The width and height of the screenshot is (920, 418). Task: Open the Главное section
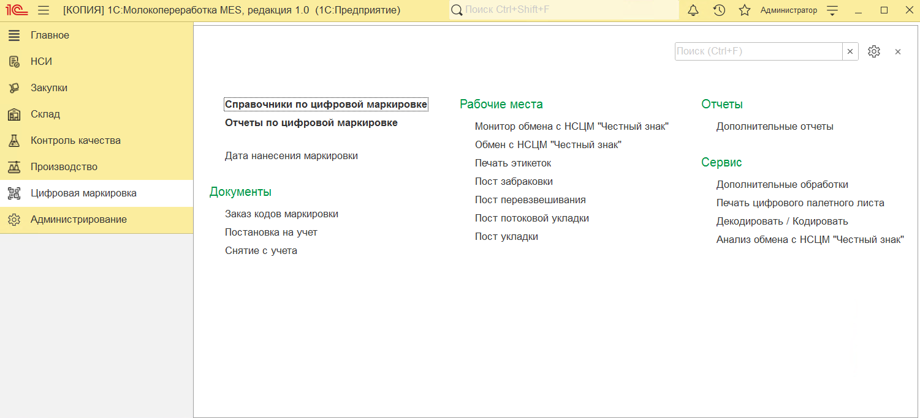click(50, 35)
